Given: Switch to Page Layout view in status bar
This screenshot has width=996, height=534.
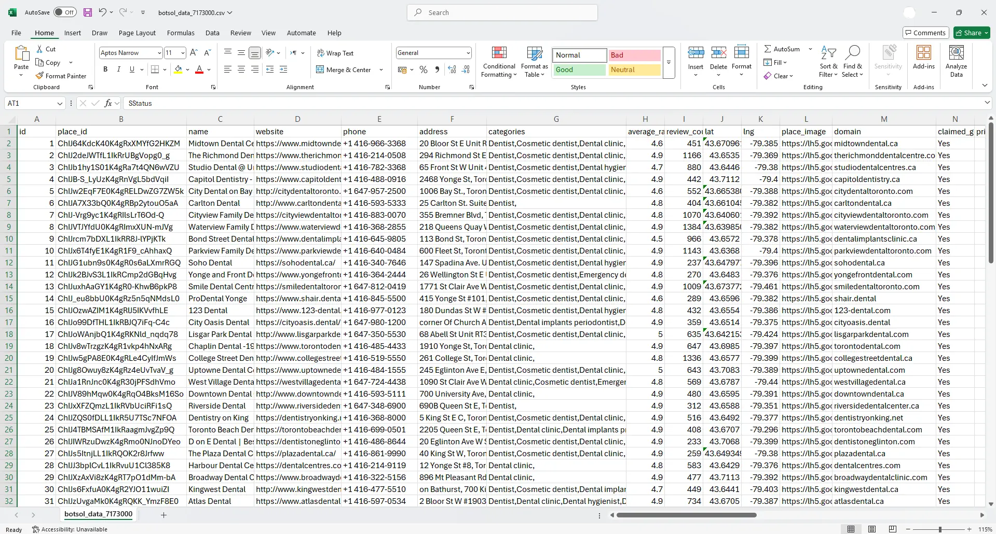Looking at the screenshot, I should (x=872, y=529).
